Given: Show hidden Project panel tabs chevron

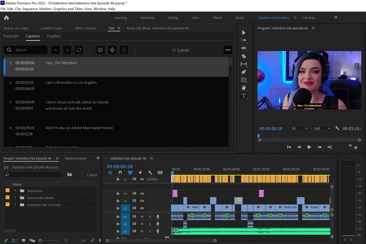Looking at the screenshot, I should pos(98,158).
